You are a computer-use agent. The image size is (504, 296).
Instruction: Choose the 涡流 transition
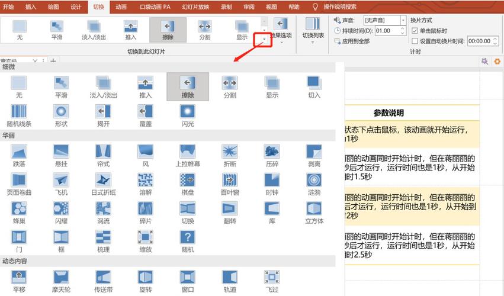click(x=103, y=213)
